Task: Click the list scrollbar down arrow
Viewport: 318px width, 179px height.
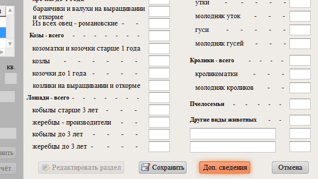Action: point(10,44)
